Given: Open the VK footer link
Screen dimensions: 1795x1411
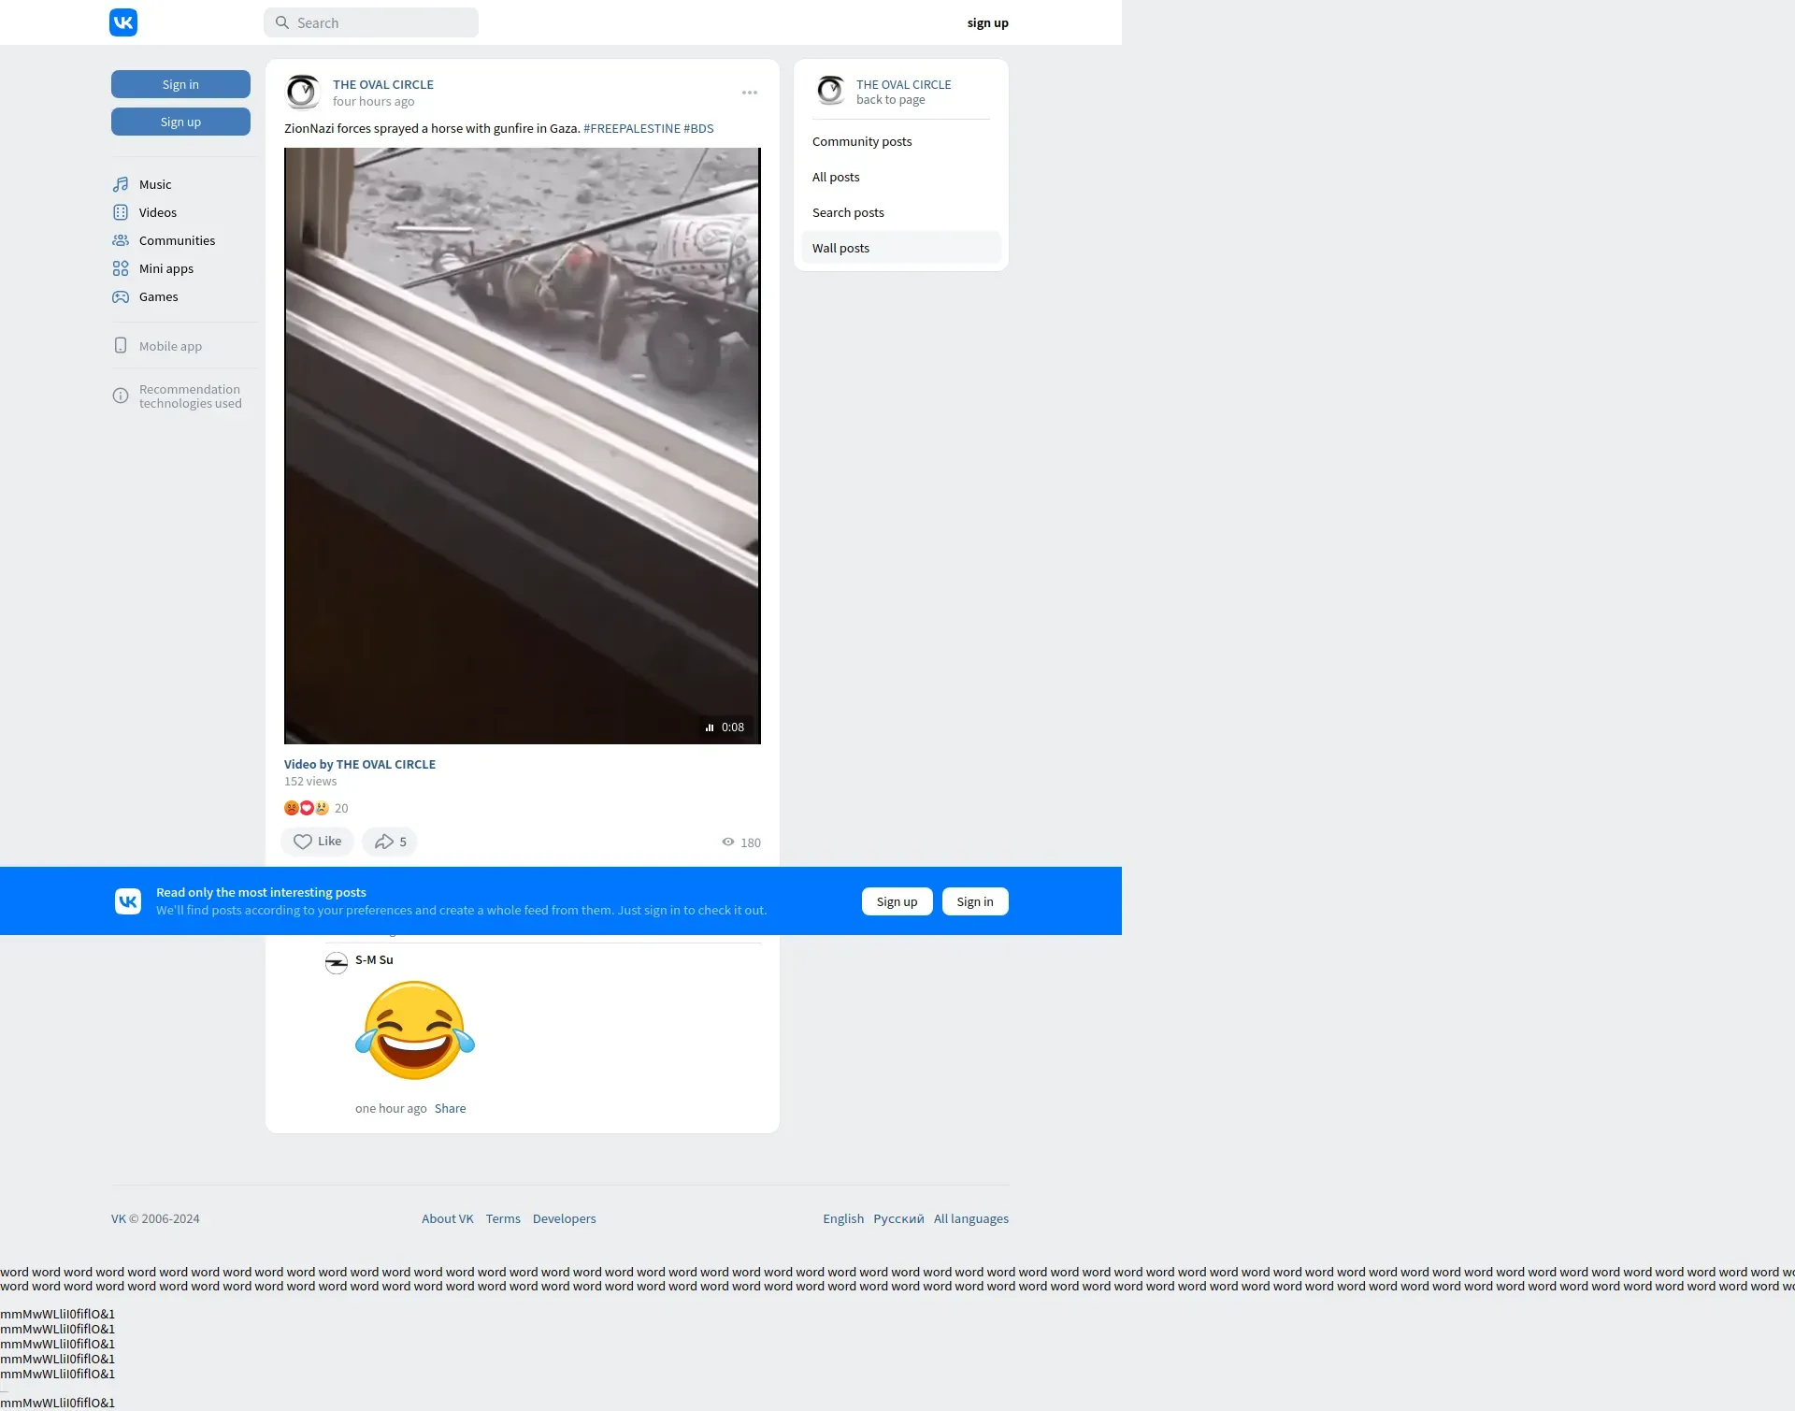Looking at the screenshot, I should tap(118, 1218).
